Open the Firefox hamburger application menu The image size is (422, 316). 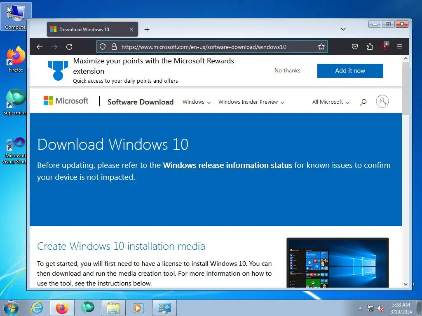click(x=399, y=47)
